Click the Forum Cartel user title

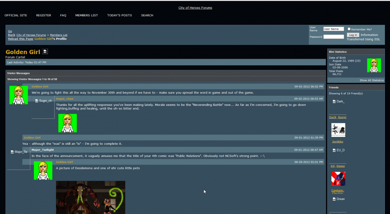tap(15, 57)
